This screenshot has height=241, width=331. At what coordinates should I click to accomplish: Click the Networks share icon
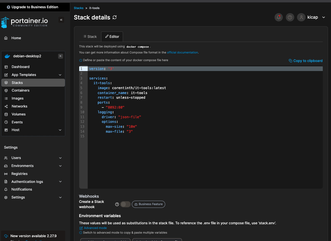(x=6, y=106)
